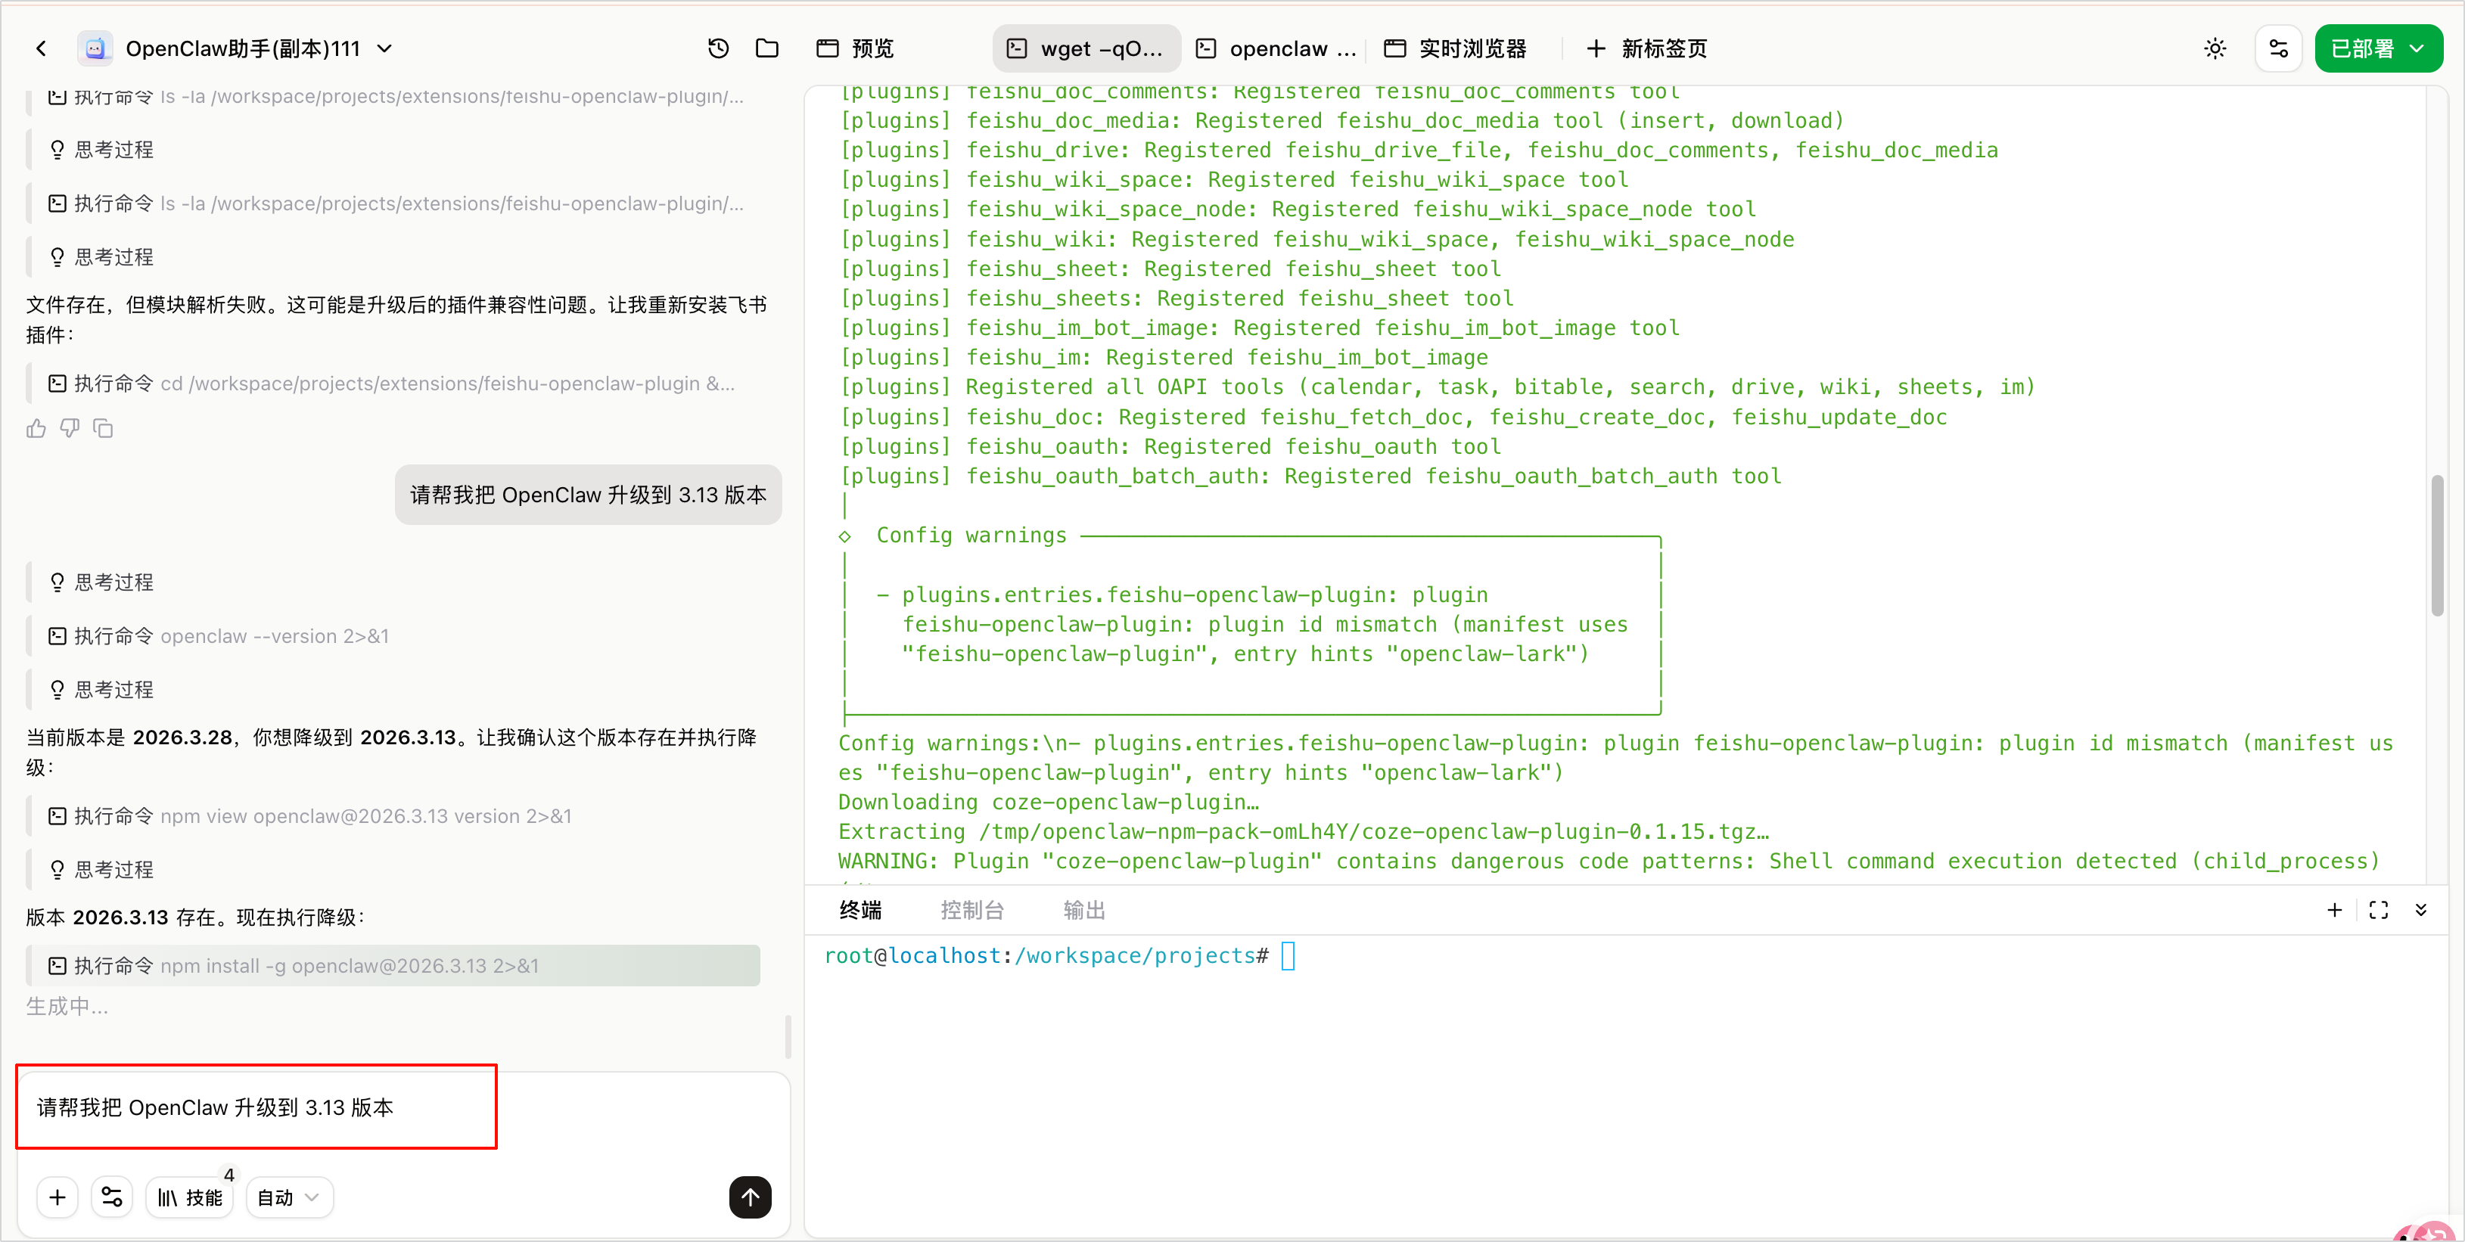This screenshot has width=2465, height=1242.
Task: Select the 控制台 bottom panel tab
Action: [972, 910]
